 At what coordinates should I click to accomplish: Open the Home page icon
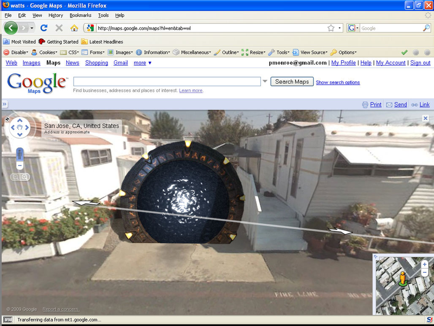tap(74, 28)
